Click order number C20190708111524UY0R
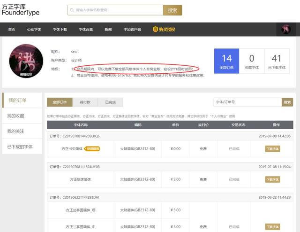The height and width of the screenshot is (232, 300). (81, 167)
